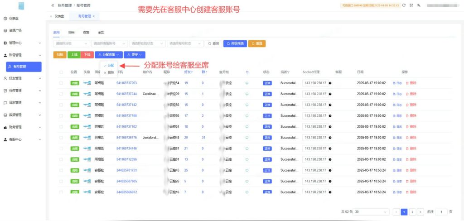
Task: Sort by the 群 column header
Action: pos(204,72)
